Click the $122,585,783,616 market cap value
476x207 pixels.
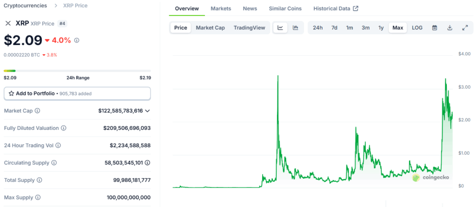(x=120, y=111)
